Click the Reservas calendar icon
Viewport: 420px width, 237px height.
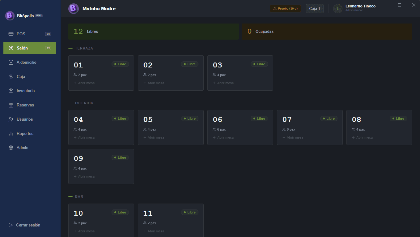(11, 105)
